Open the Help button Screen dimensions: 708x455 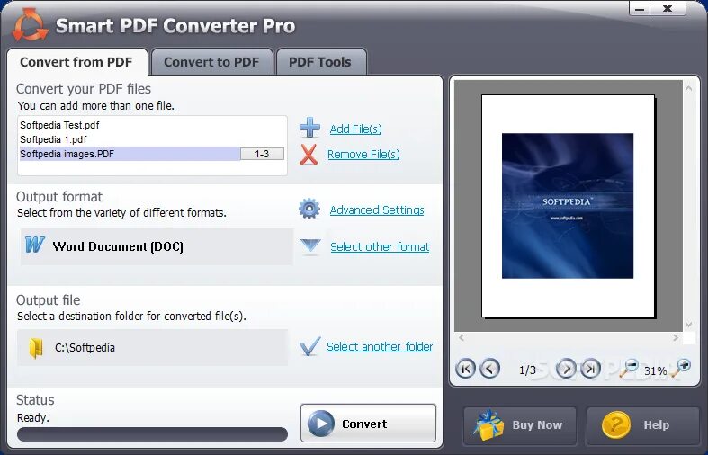[x=642, y=425]
